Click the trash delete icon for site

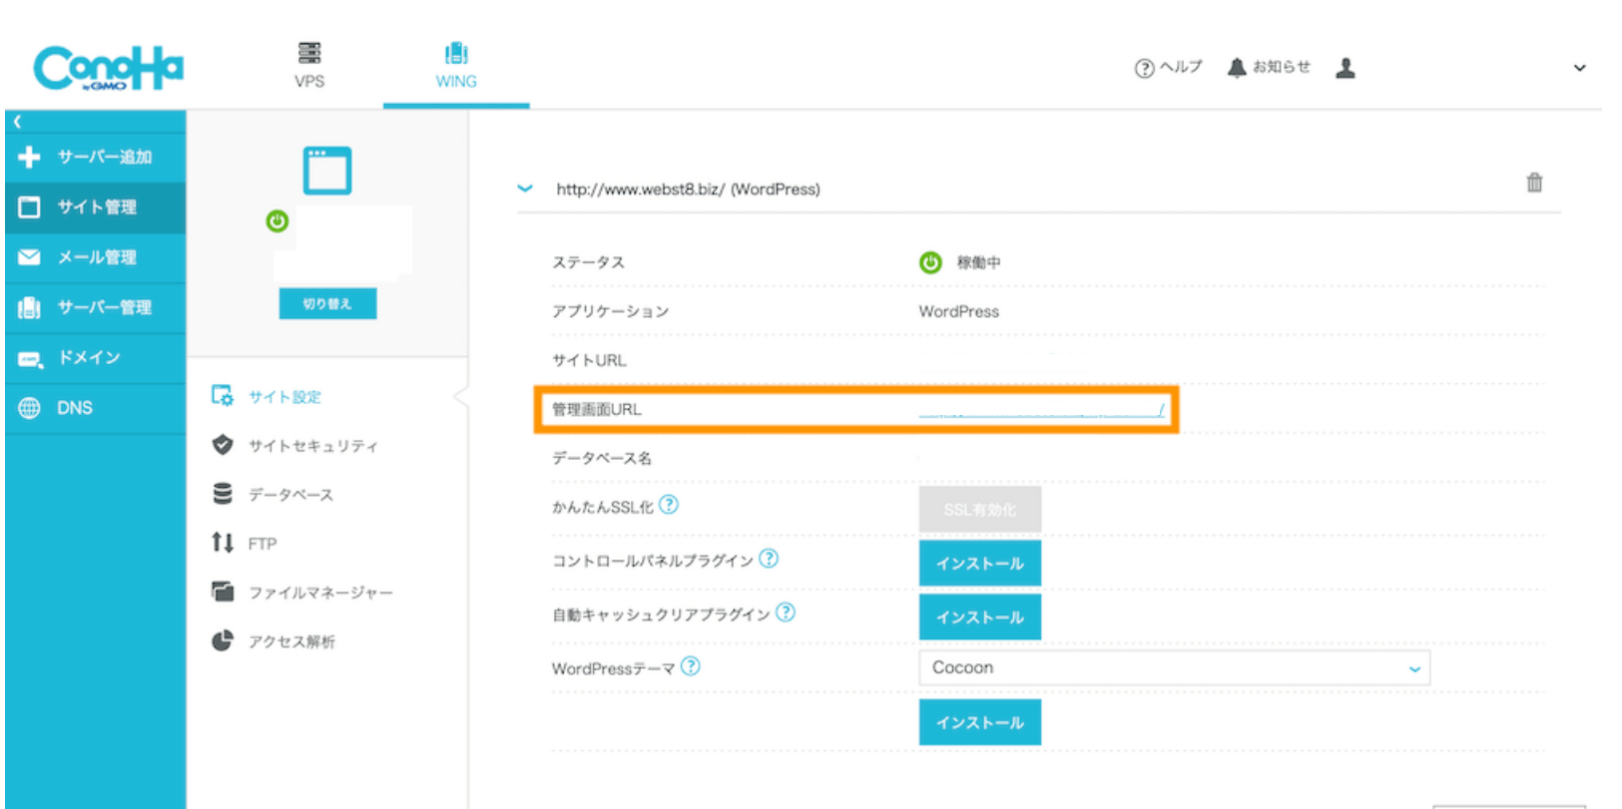coord(1534,183)
